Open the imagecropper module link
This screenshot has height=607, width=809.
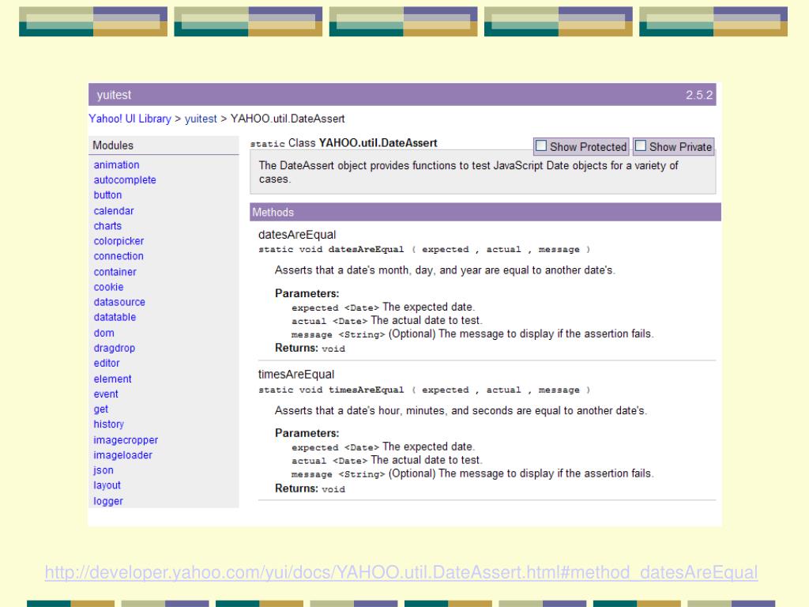coord(126,439)
